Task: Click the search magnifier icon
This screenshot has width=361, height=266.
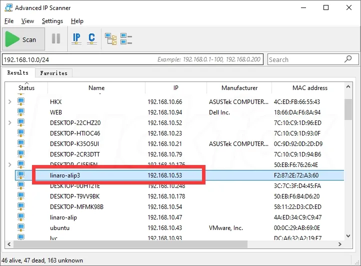Action: tap(348, 59)
